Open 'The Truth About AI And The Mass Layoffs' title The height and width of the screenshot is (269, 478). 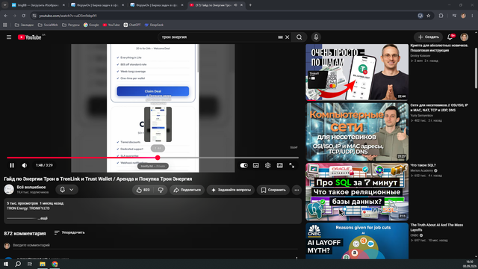436,227
